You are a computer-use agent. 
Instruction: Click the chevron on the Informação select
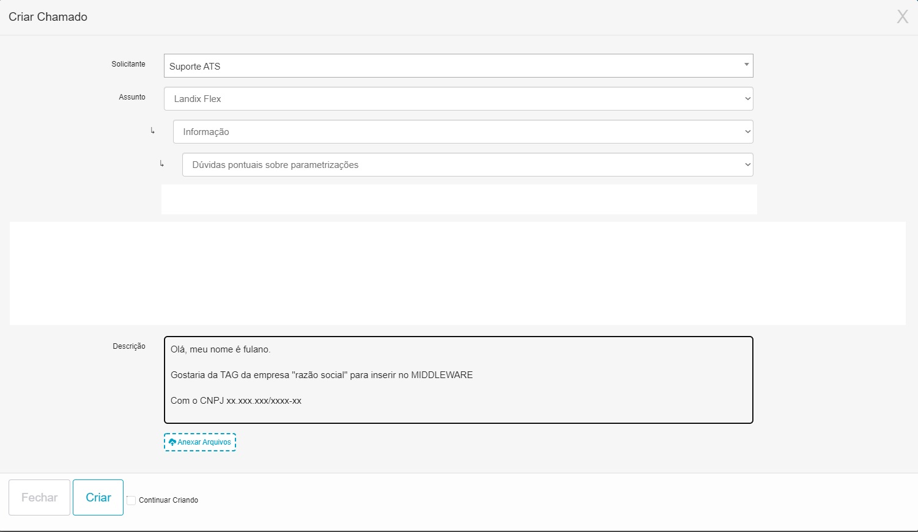pyautogui.click(x=747, y=132)
